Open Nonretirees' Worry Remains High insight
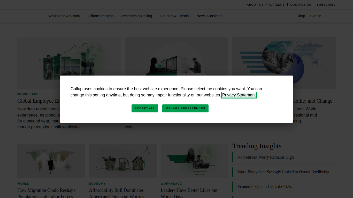353x198 pixels. [266, 157]
